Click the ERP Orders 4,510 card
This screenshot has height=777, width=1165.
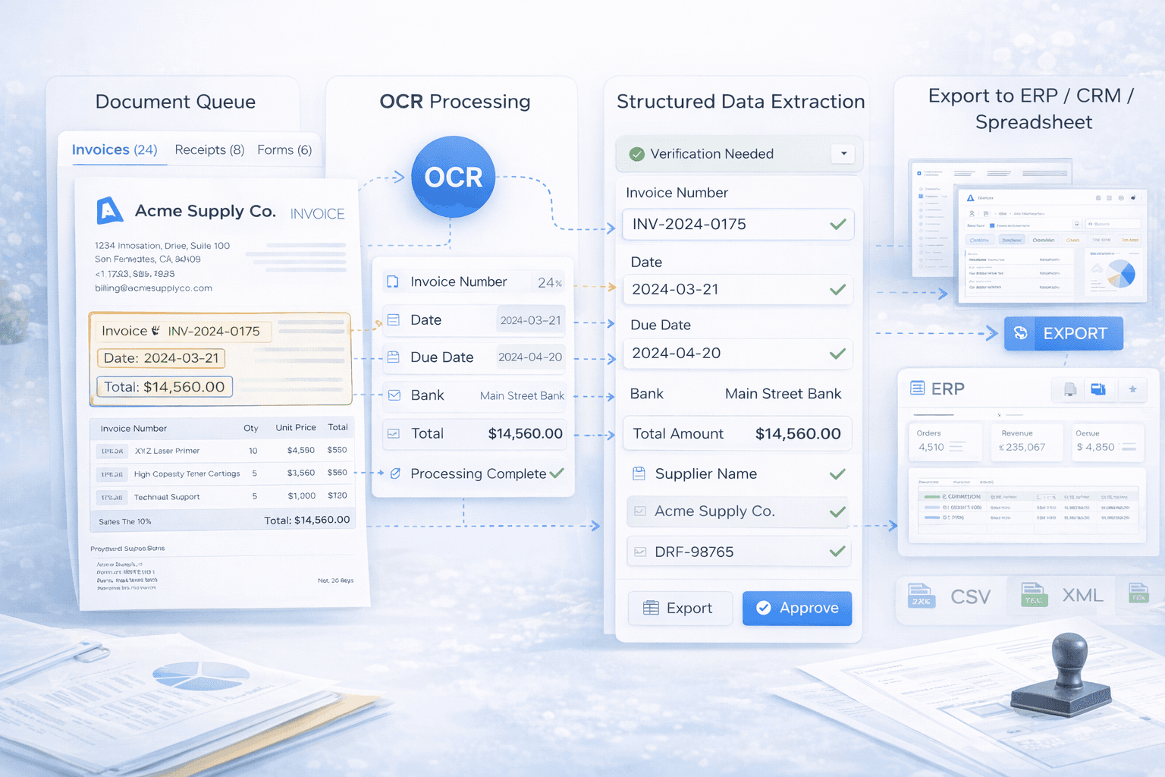[x=944, y=441]
